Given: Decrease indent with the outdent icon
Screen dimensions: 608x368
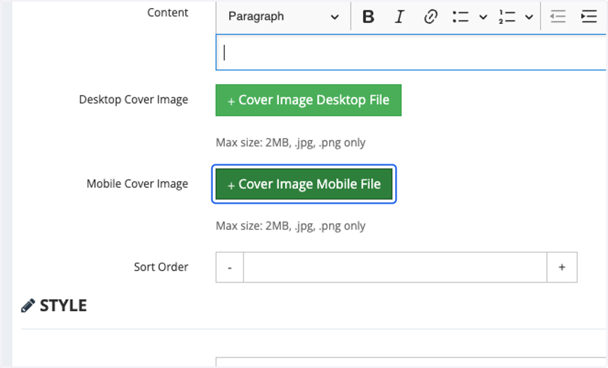Looking at the screenshot, I should pyautogui.click(x=558, y=17).
